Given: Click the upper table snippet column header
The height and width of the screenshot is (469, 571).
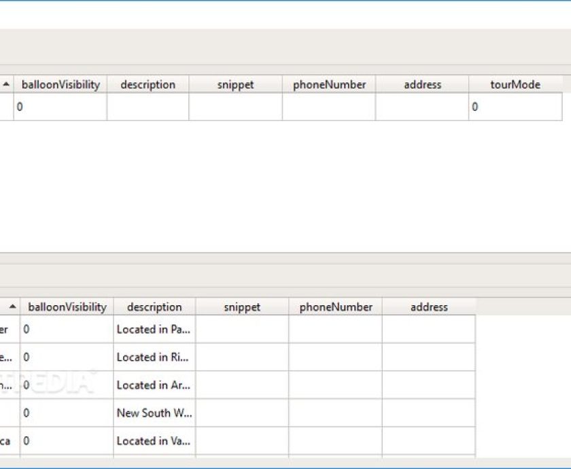Looking at the screenshot, I should click(236, 84).
